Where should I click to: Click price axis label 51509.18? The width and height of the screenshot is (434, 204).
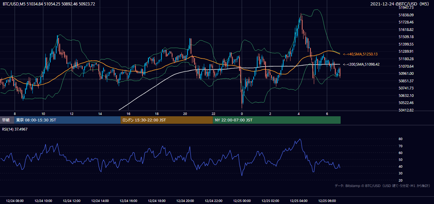click(x=406, y=37)
